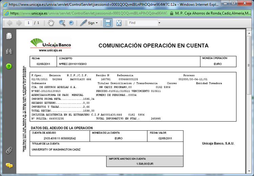Go to previous page arrow
This screenshot has width=254, height=176.
(9, 23)
